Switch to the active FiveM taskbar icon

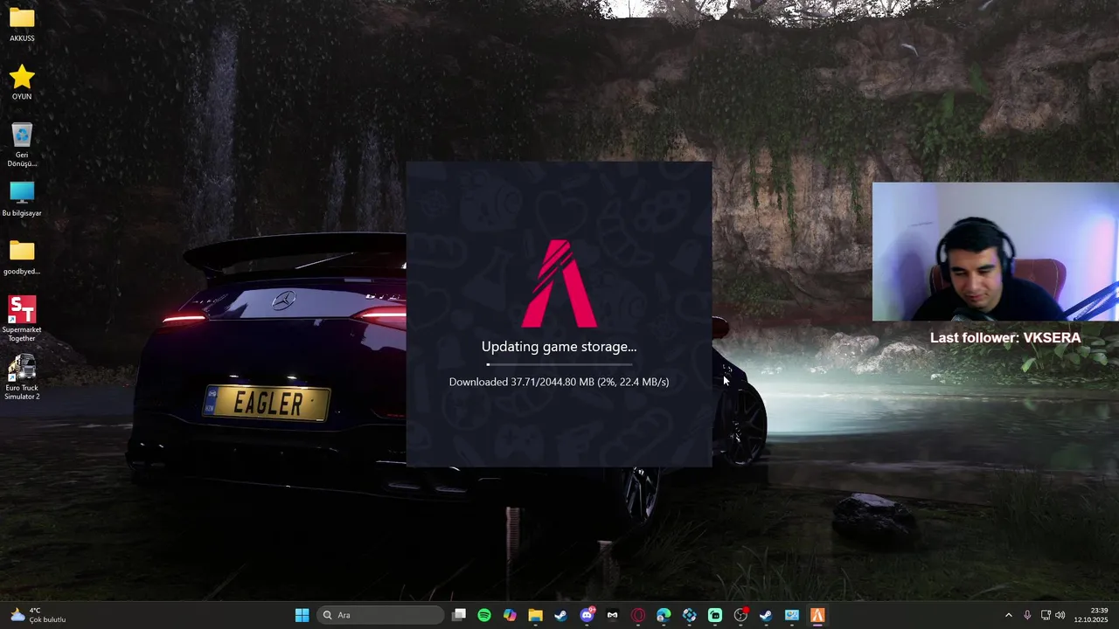click(x=817, y=615)
